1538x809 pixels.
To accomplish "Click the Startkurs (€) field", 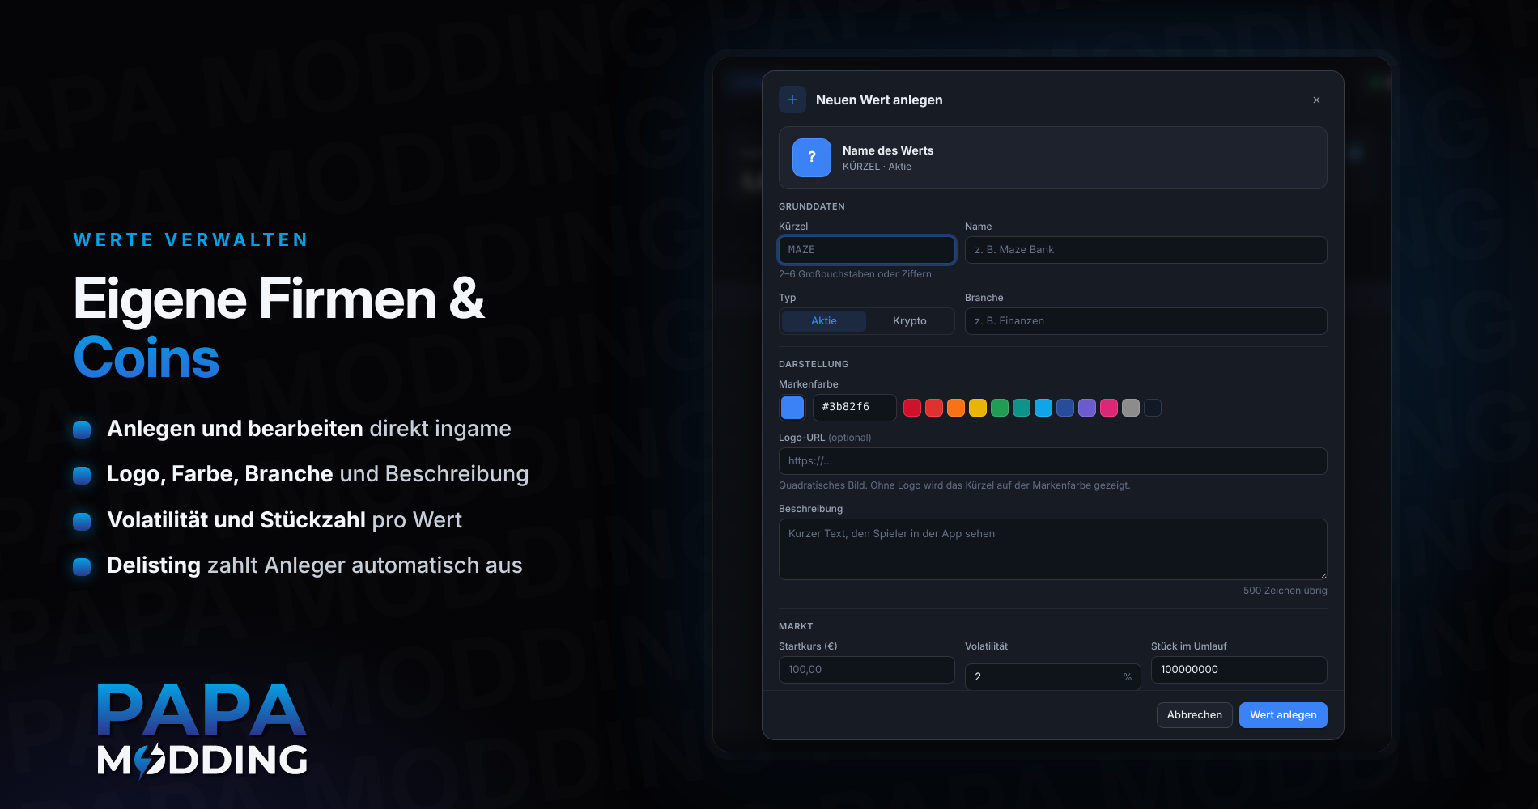I will 867,670.
